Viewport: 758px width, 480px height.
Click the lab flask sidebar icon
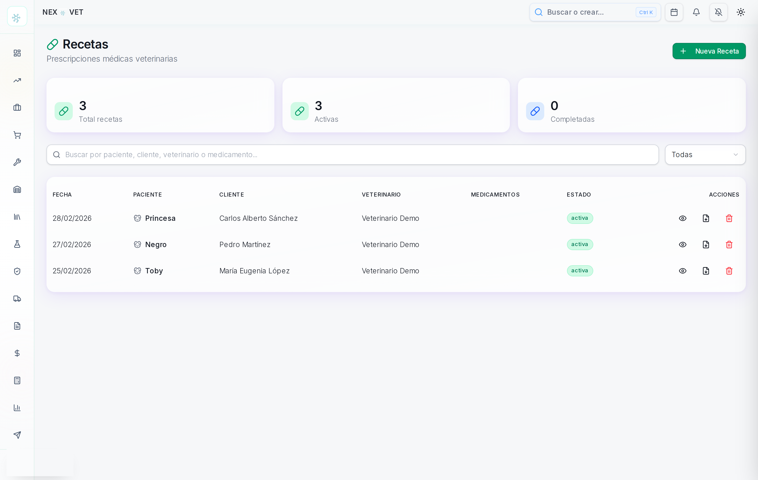[x=17, y=244]
